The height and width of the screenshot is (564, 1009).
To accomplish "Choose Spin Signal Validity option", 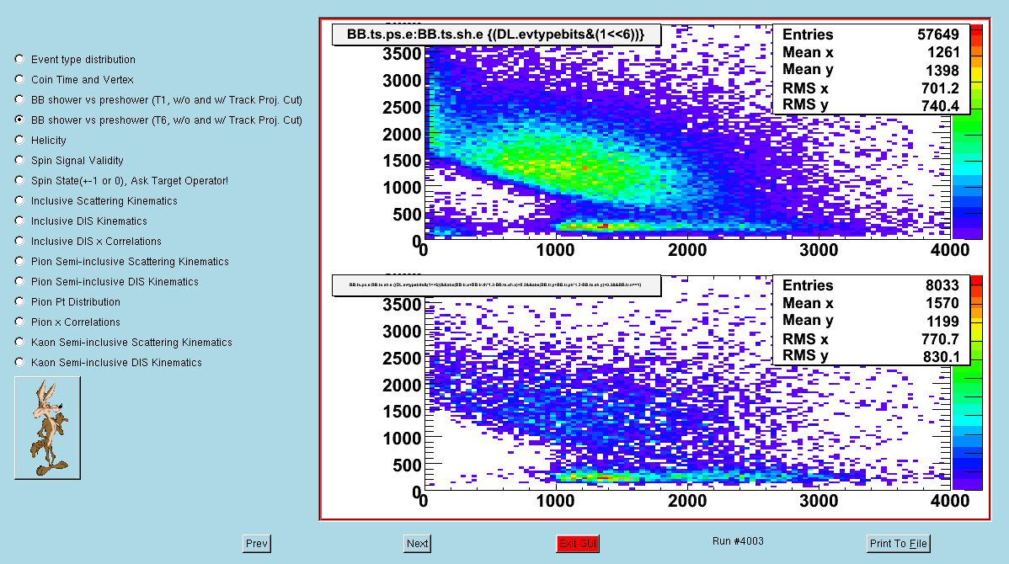I will coord(19,160).
